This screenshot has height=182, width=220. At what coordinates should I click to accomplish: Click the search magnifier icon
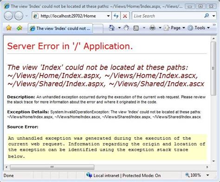coord(207,15)
